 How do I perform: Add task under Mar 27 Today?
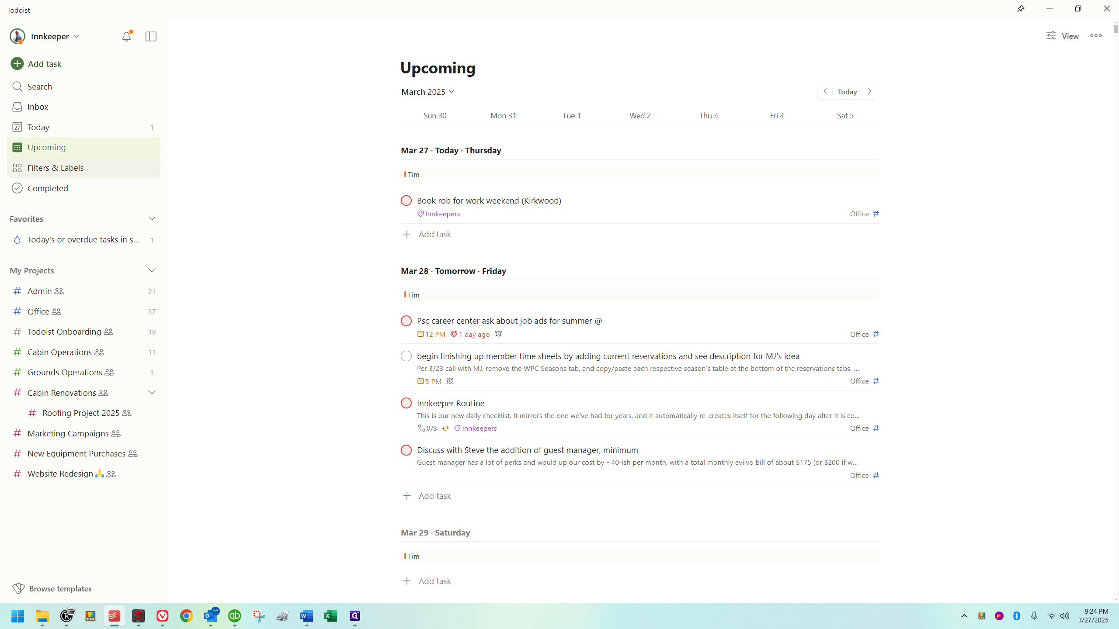tap(427, 234)
